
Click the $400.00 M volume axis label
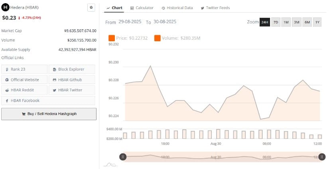pos(114,129)
